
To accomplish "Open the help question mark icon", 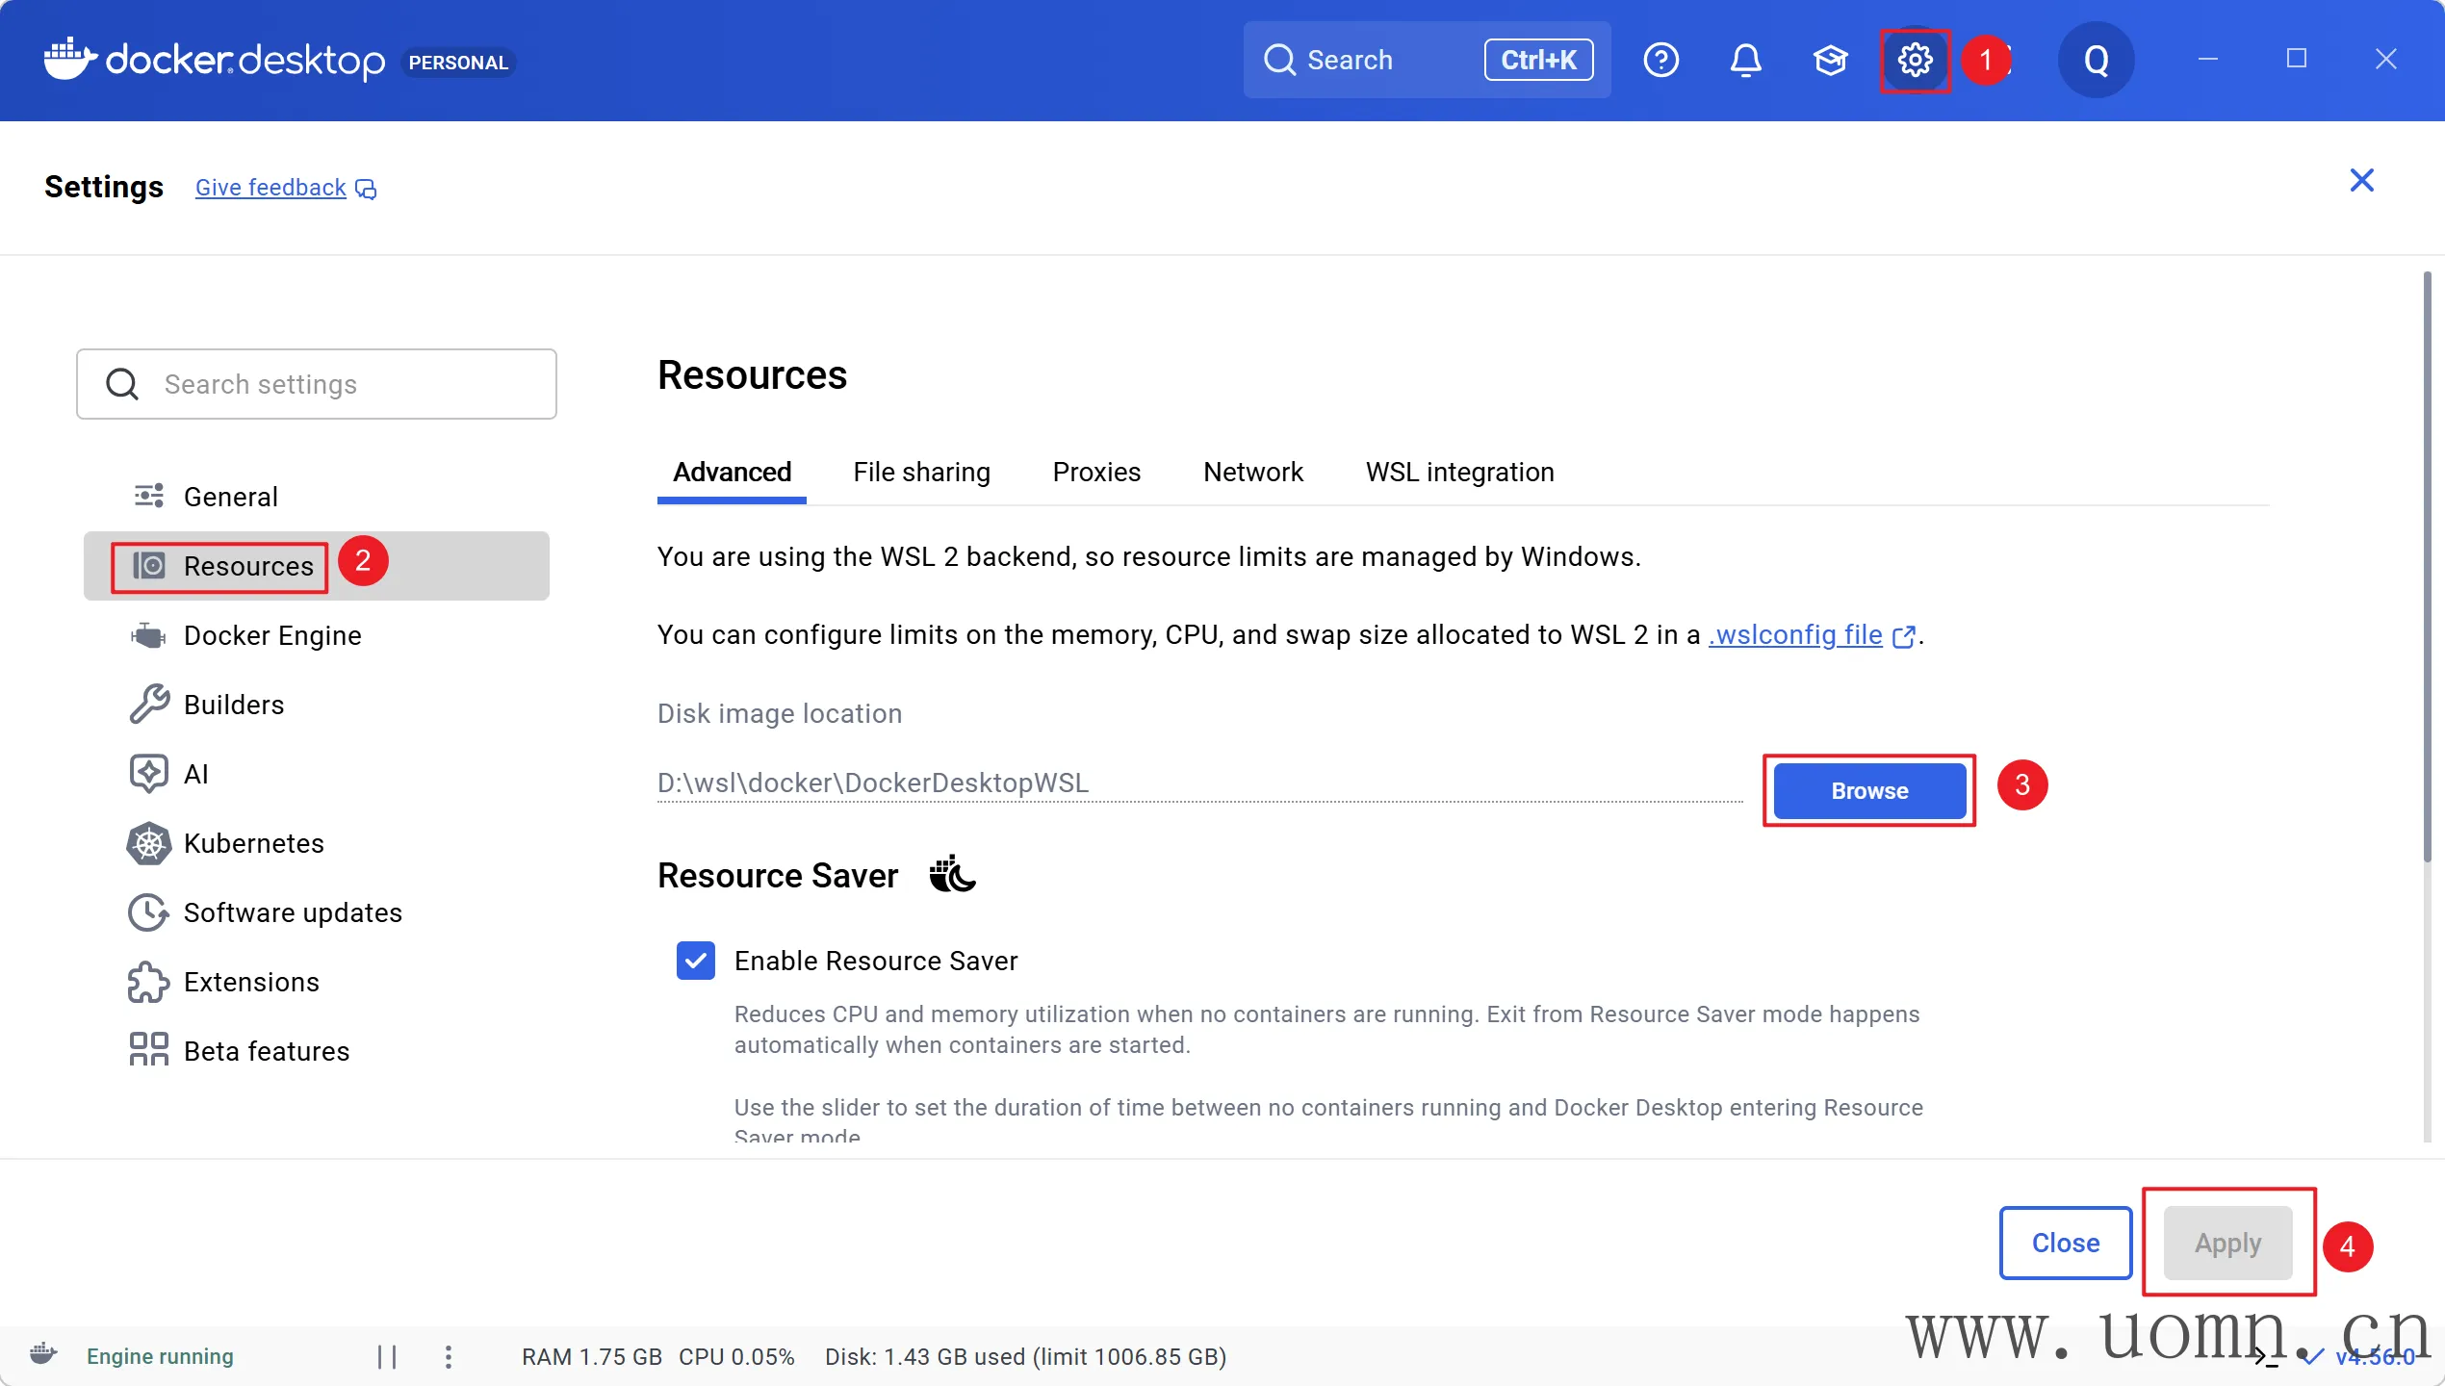I will click(1660, 61).
